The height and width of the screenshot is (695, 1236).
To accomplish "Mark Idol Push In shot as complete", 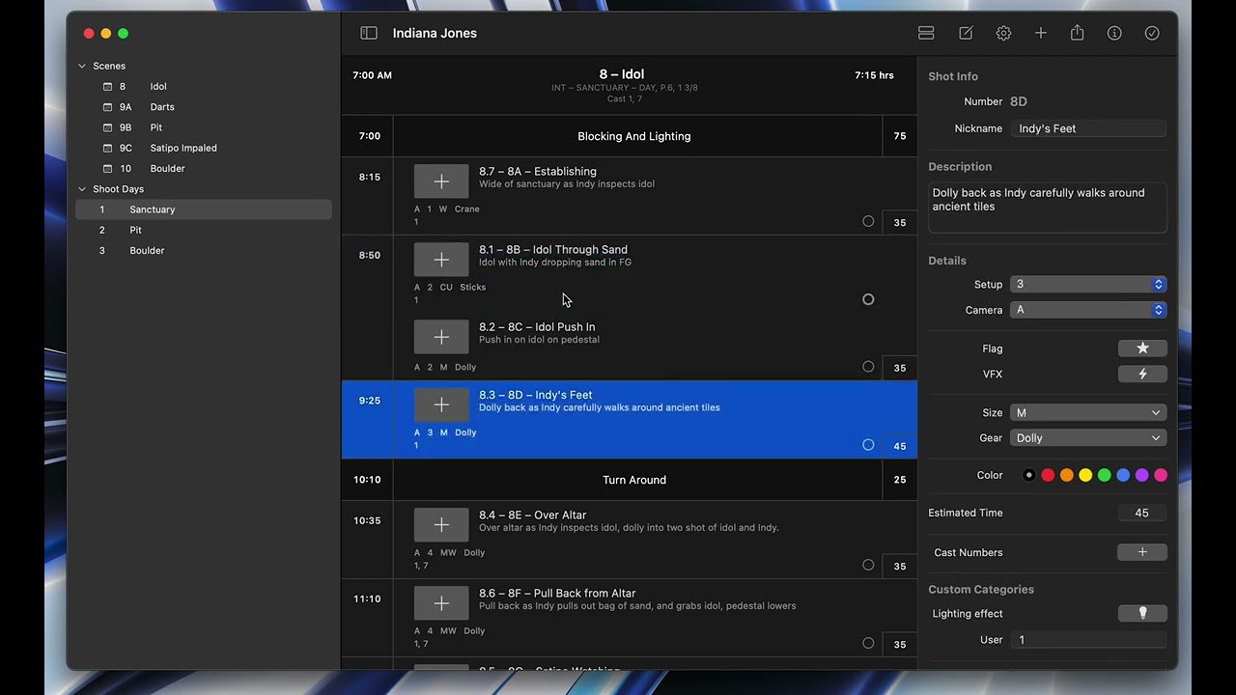I will [868, 367].
